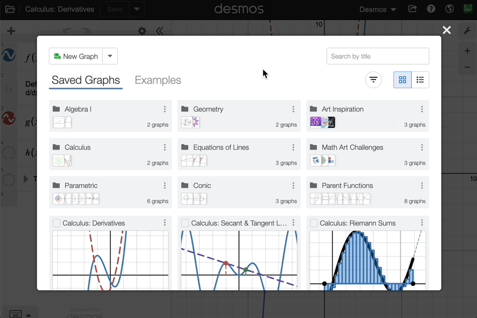The image size is (477, 318).
Task: Open options menu for Geometry folder
Action: (293, 109)
